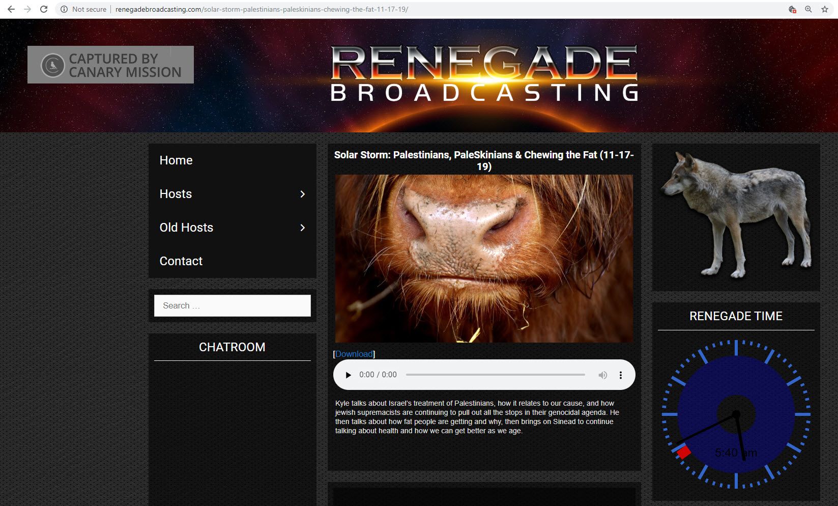Click the browser forward arrow
Screen dimensions: 838x506
click(27, 9)
